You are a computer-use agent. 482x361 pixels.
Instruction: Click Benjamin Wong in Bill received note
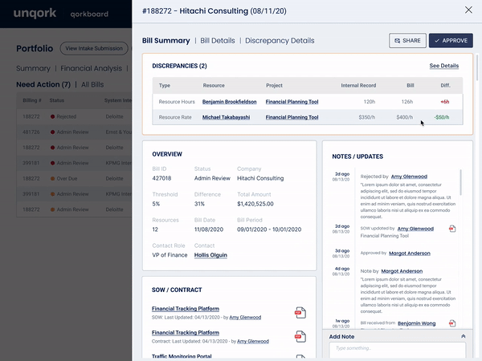[416, 323]
